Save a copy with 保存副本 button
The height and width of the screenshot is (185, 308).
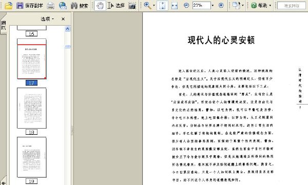(x=30, y=6)
